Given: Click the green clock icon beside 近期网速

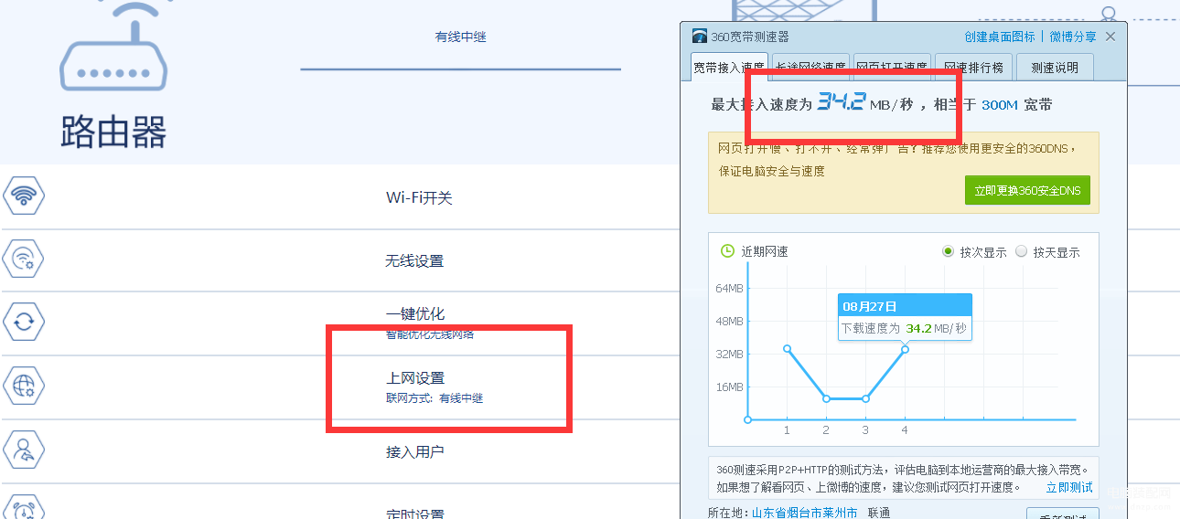Looking at the screenshot, I should point(727,250).
